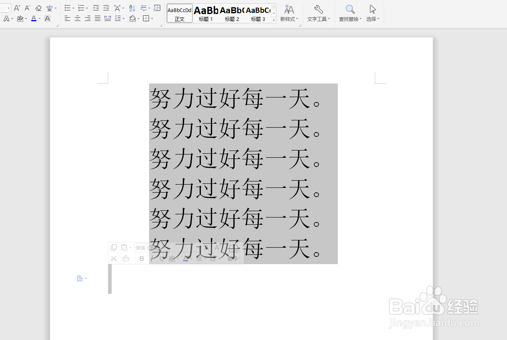
Task: Click the tab stops icon beside paragraph marks
Action: coord(157,8)
